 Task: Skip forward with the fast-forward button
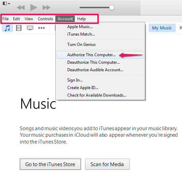[x=46, y=8]
